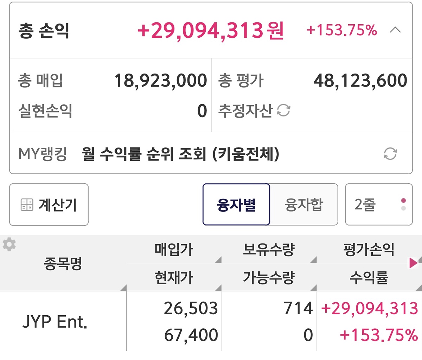Sort by 가능수량 column header
The image size is (422, 360).
(269, 278)
